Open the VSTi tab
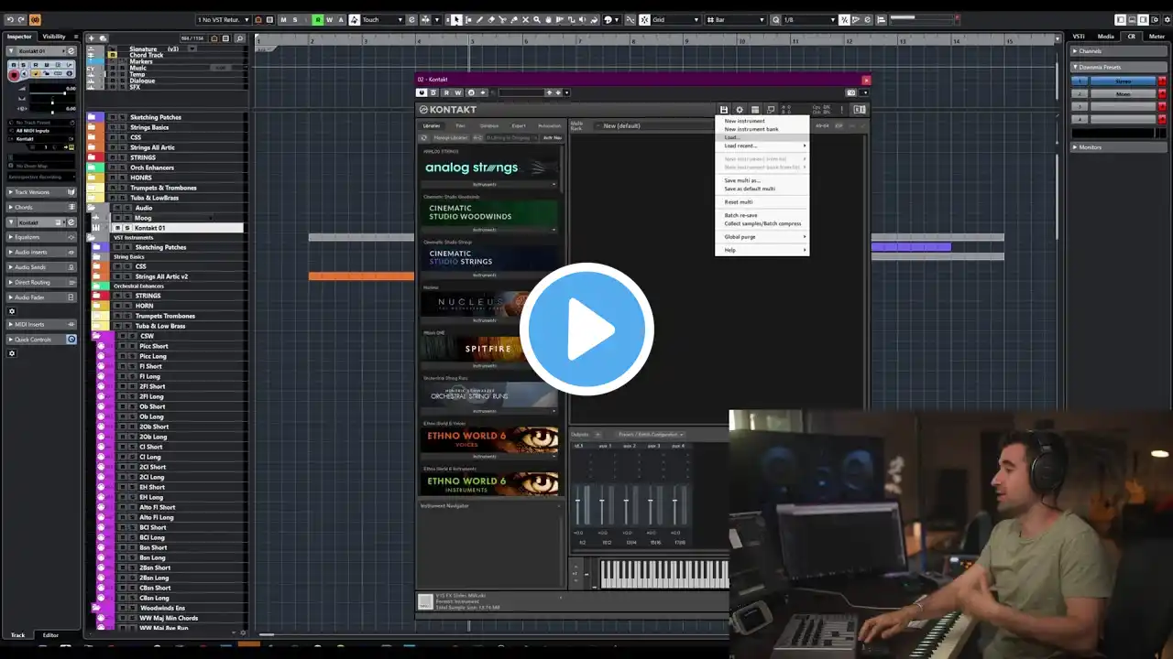This screenshot has width=1173, height=659. [1079, 37]
